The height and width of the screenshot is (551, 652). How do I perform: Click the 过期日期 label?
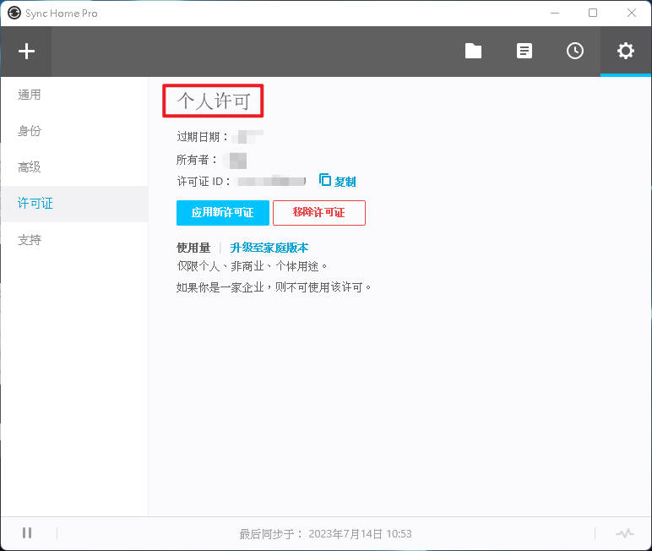[202, 137]
